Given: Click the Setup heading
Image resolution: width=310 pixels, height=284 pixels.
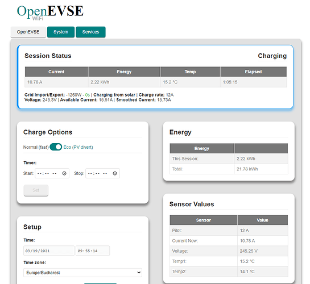Looking at the screenshot, I should (x=32, y=227).
